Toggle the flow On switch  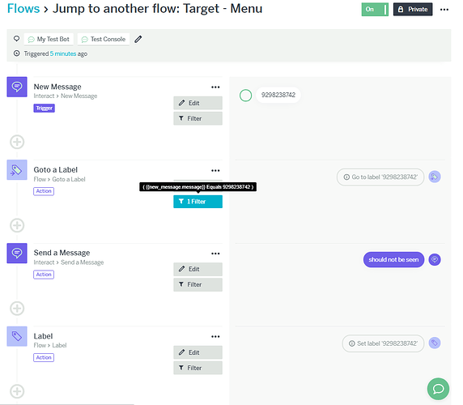pos(375,10)
